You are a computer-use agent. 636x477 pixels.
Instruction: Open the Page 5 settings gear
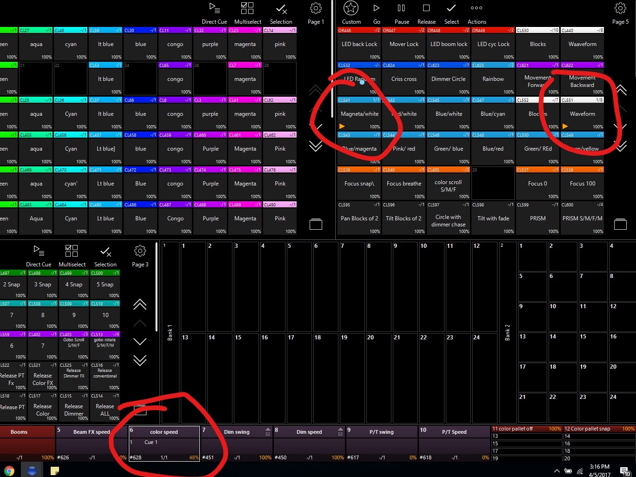point(620,8)
